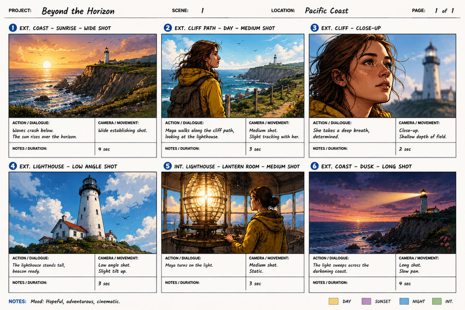Click the '4 sec' duration in panel 6
The height and width of the screenshot is (310, 465).
[x=405, y=284]
